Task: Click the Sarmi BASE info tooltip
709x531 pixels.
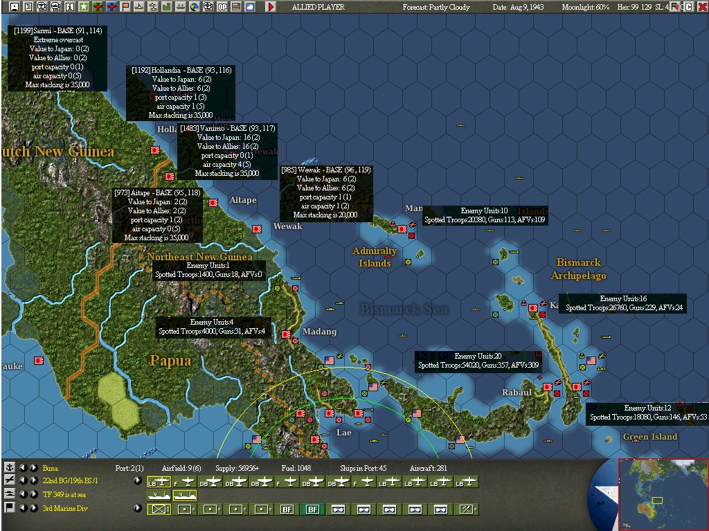Action: pyautogui.click(x=58, y=58)
